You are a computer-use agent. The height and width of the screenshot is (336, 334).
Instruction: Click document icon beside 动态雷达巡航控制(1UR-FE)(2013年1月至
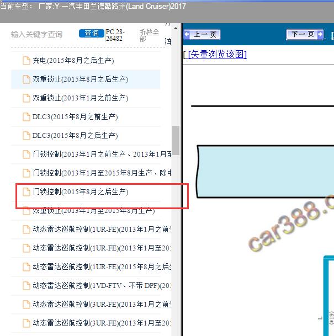point(26,248)
